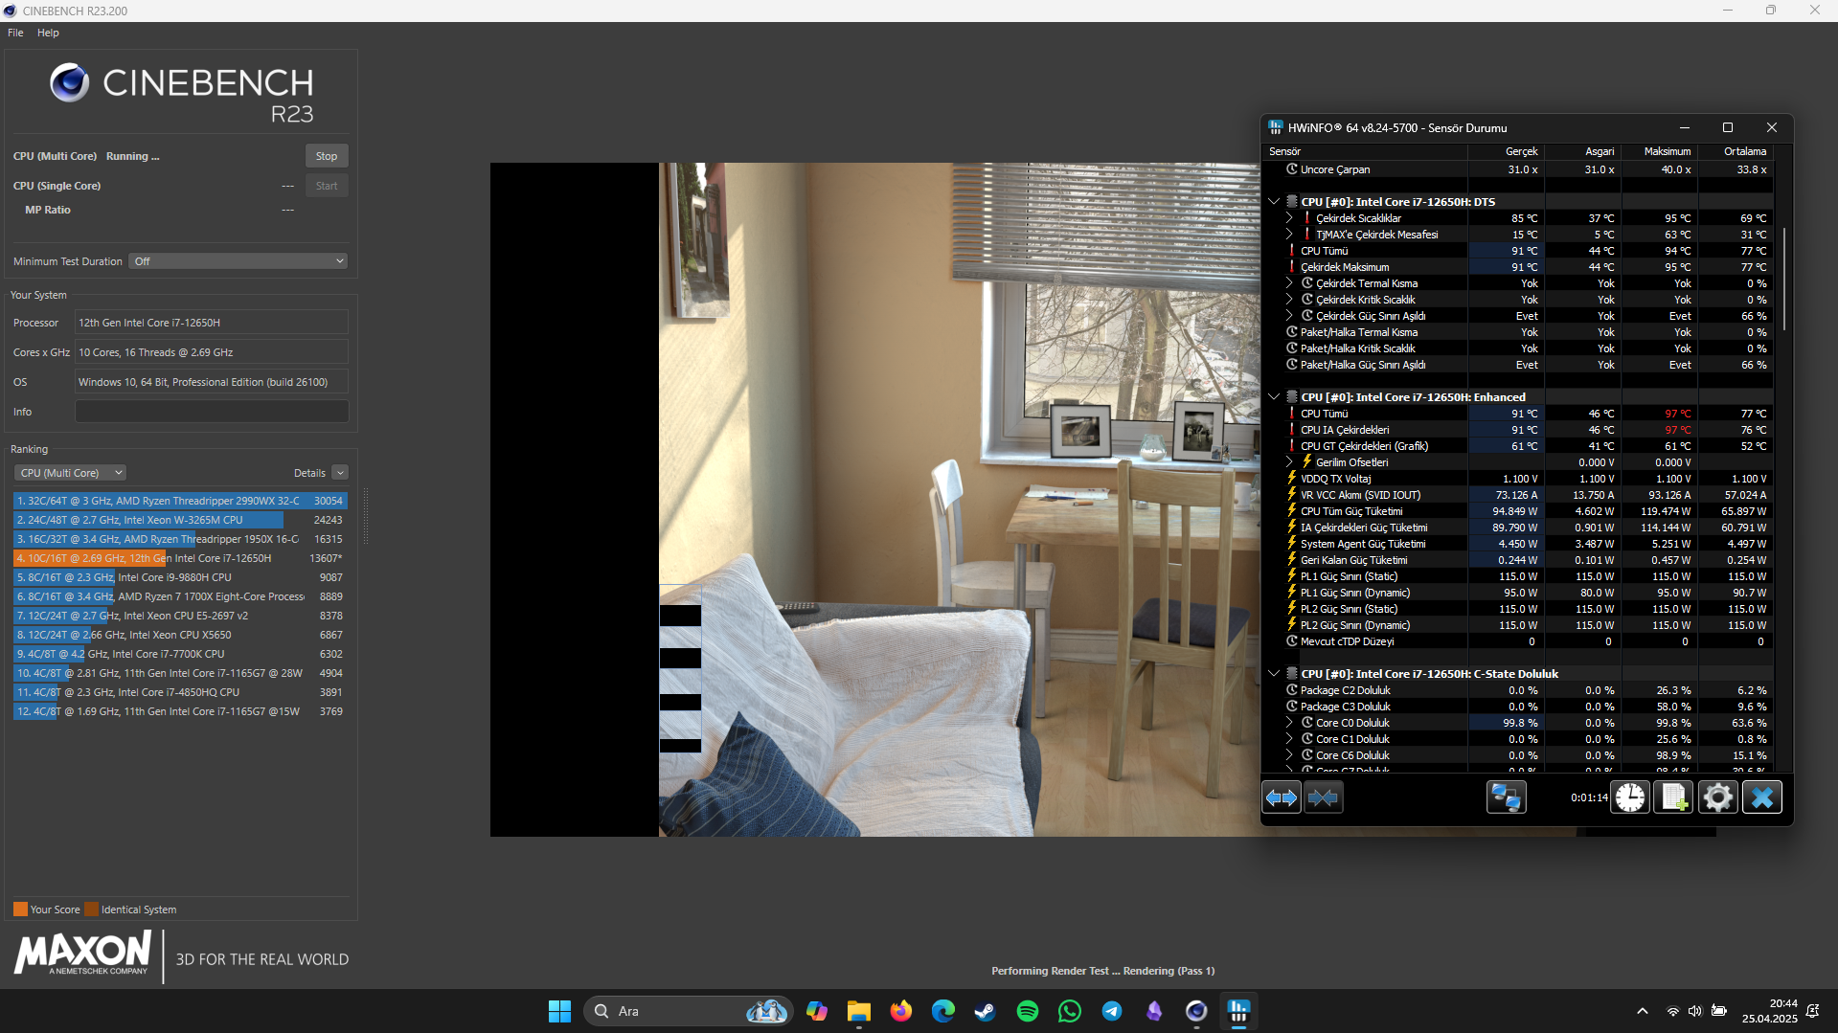This screenshot has height=1033, width=1838.
Task: Select Threadripper 2990WX ranking row
Action: [x=180, y=501]
